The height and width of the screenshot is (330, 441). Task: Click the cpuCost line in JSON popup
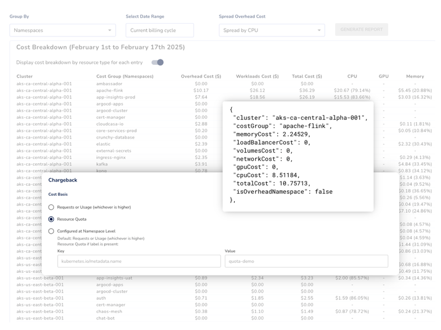pyautogui.click(x=266, y=175)
